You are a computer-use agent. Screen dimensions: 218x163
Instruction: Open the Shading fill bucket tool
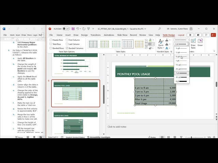[150, 40]
